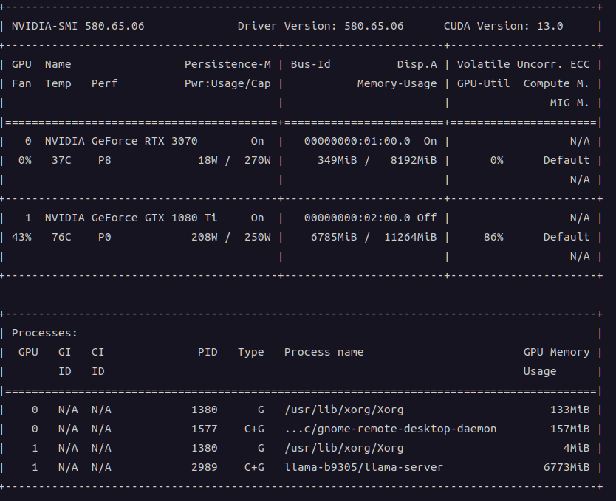Select the 18W / 270W power reading

(235, 160)
